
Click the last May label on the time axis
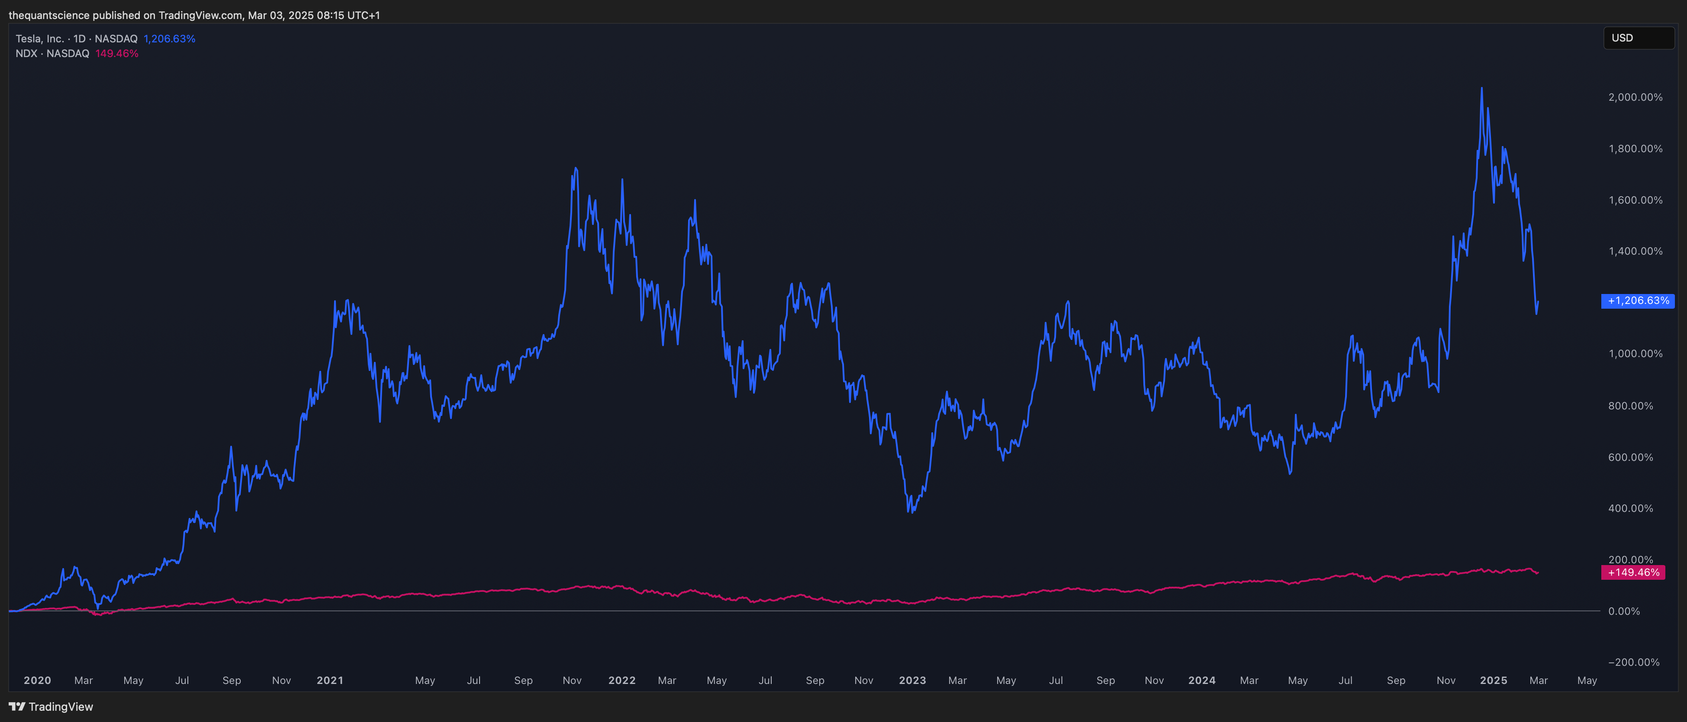[x=1587, y=680]
